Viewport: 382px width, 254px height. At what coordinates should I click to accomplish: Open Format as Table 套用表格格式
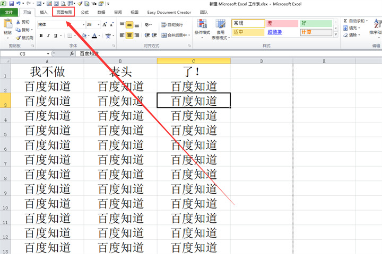pos(221,30)
